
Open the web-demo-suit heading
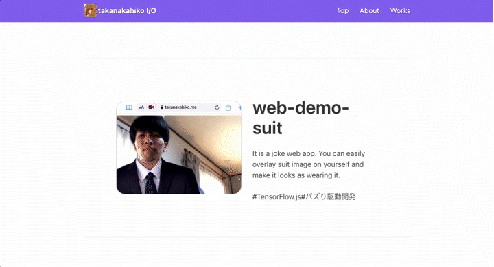[301, 118]
